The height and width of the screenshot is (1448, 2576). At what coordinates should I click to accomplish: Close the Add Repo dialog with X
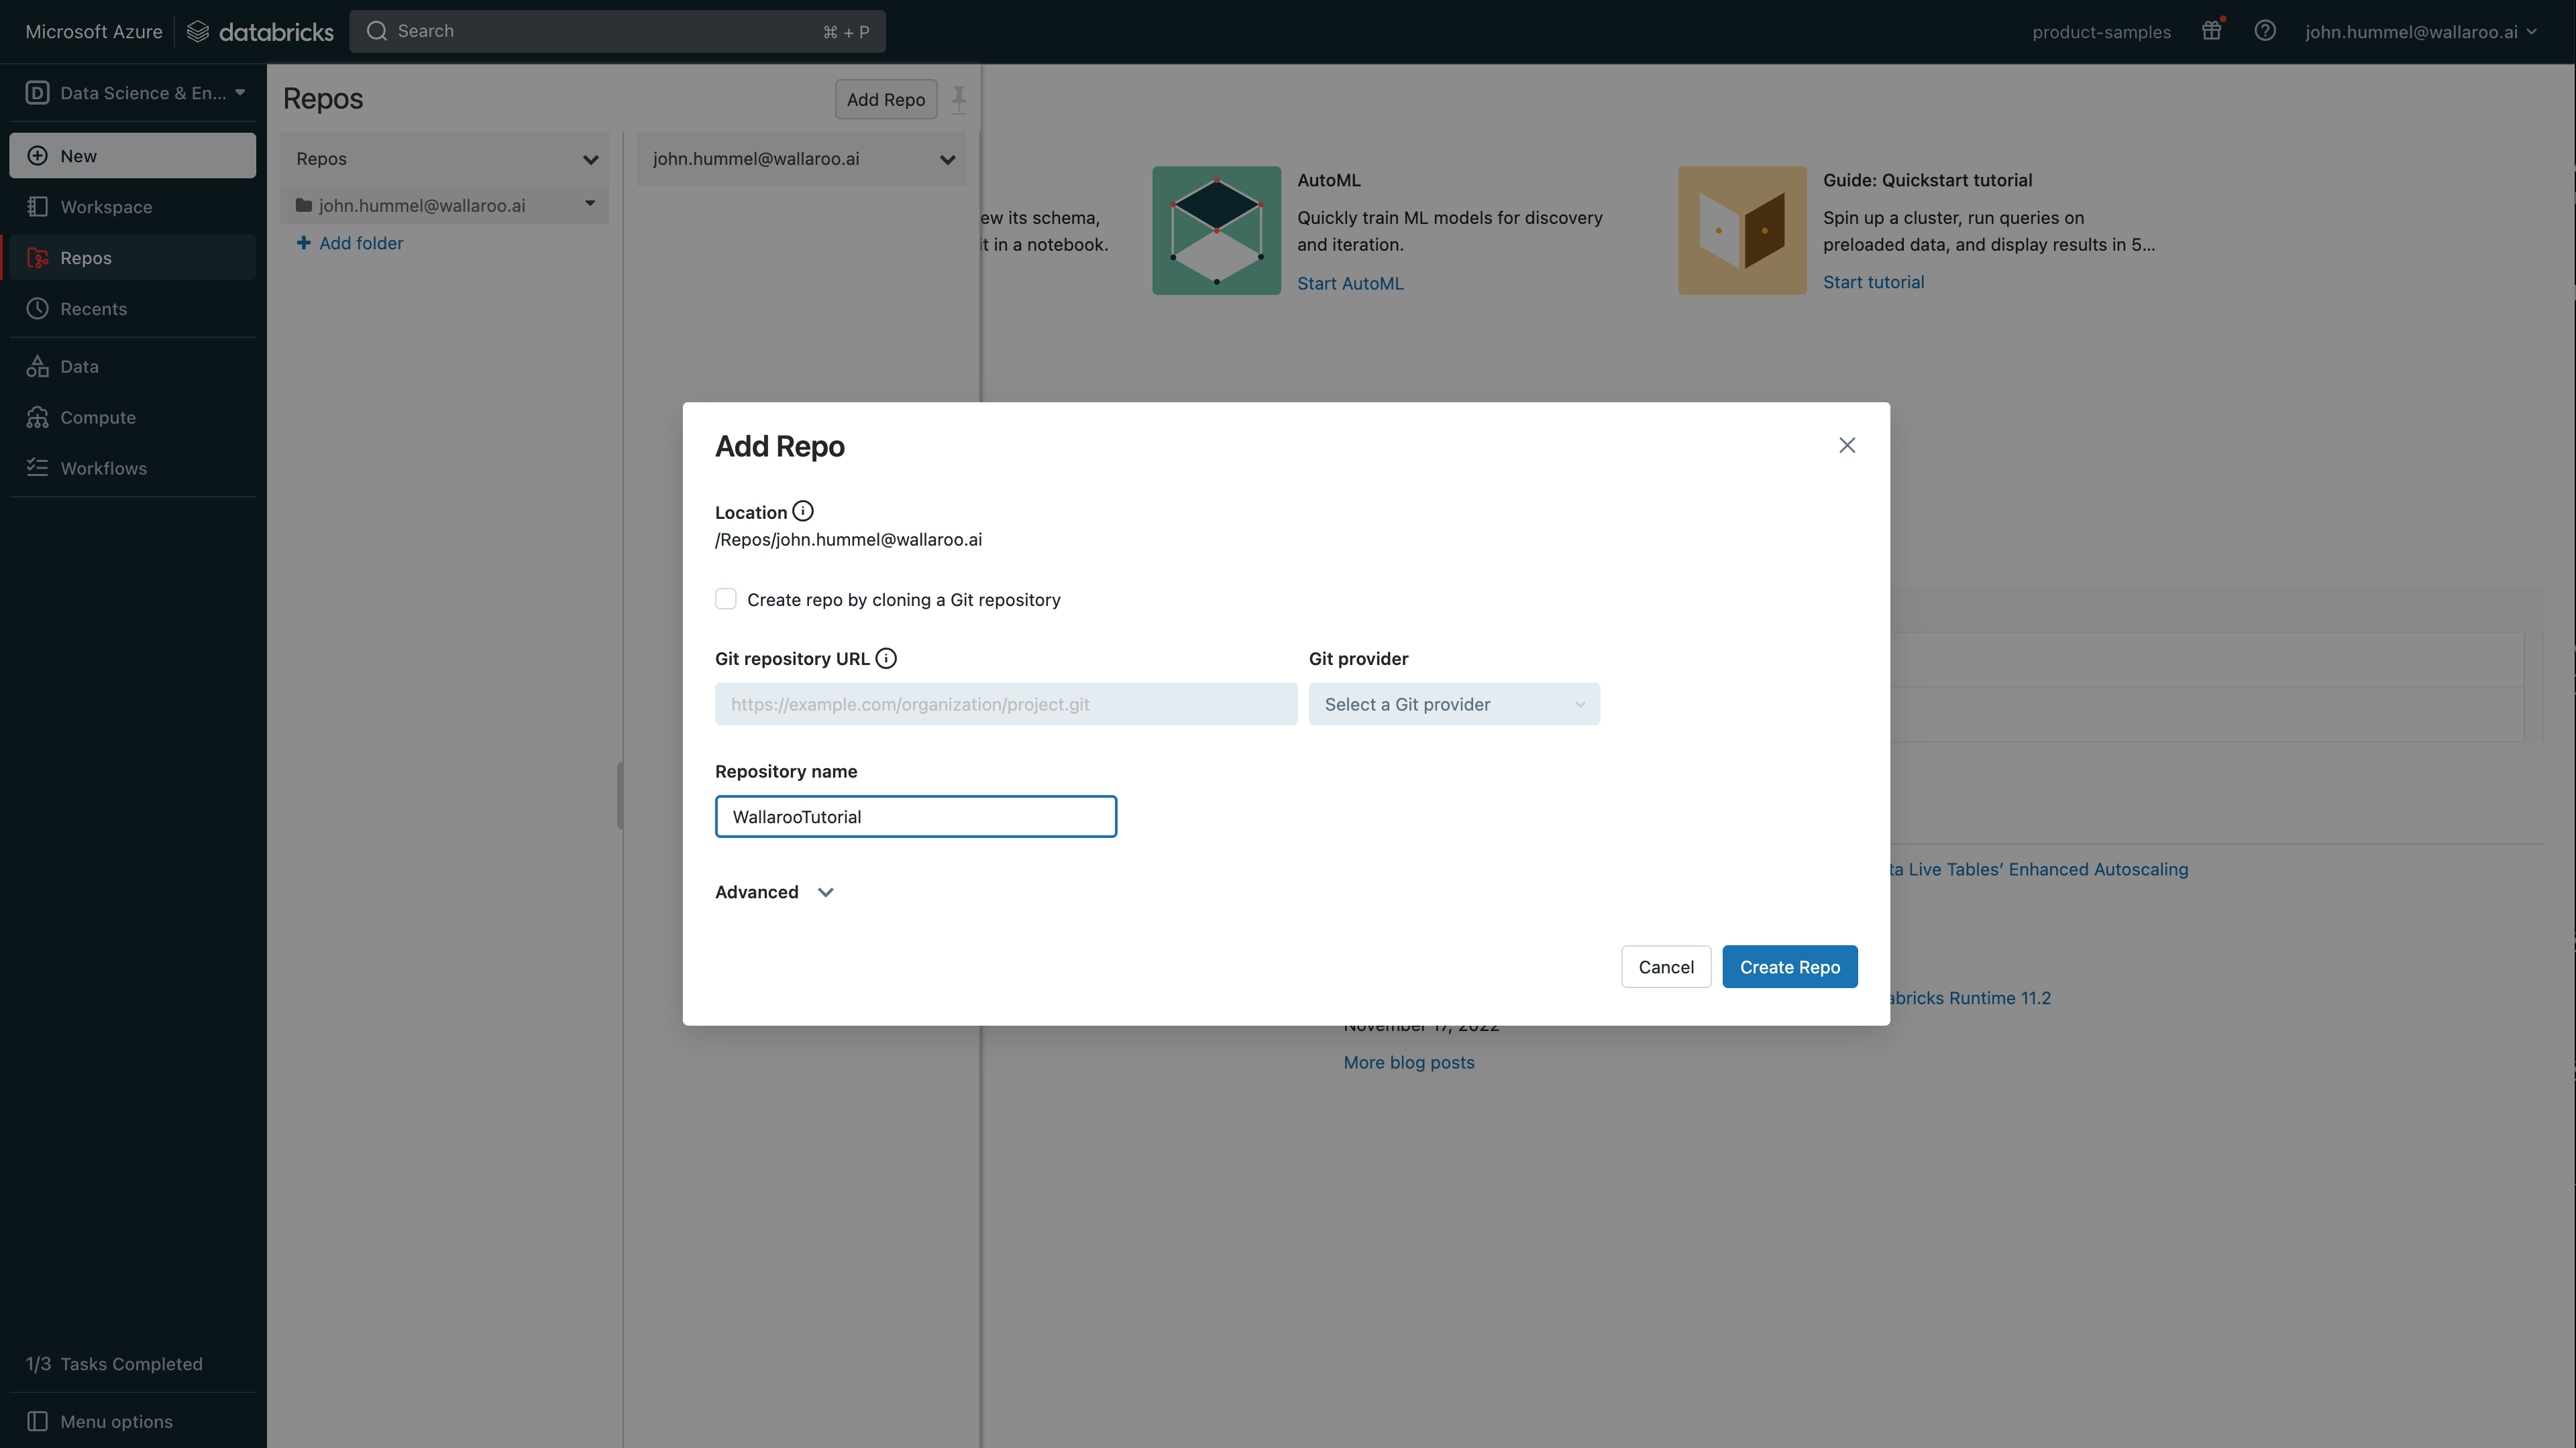(1846, 446)
